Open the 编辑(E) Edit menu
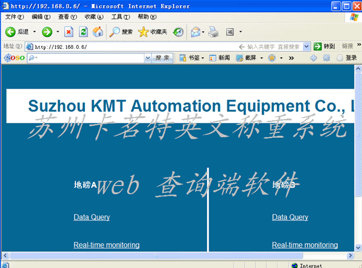 pos(41,17)
